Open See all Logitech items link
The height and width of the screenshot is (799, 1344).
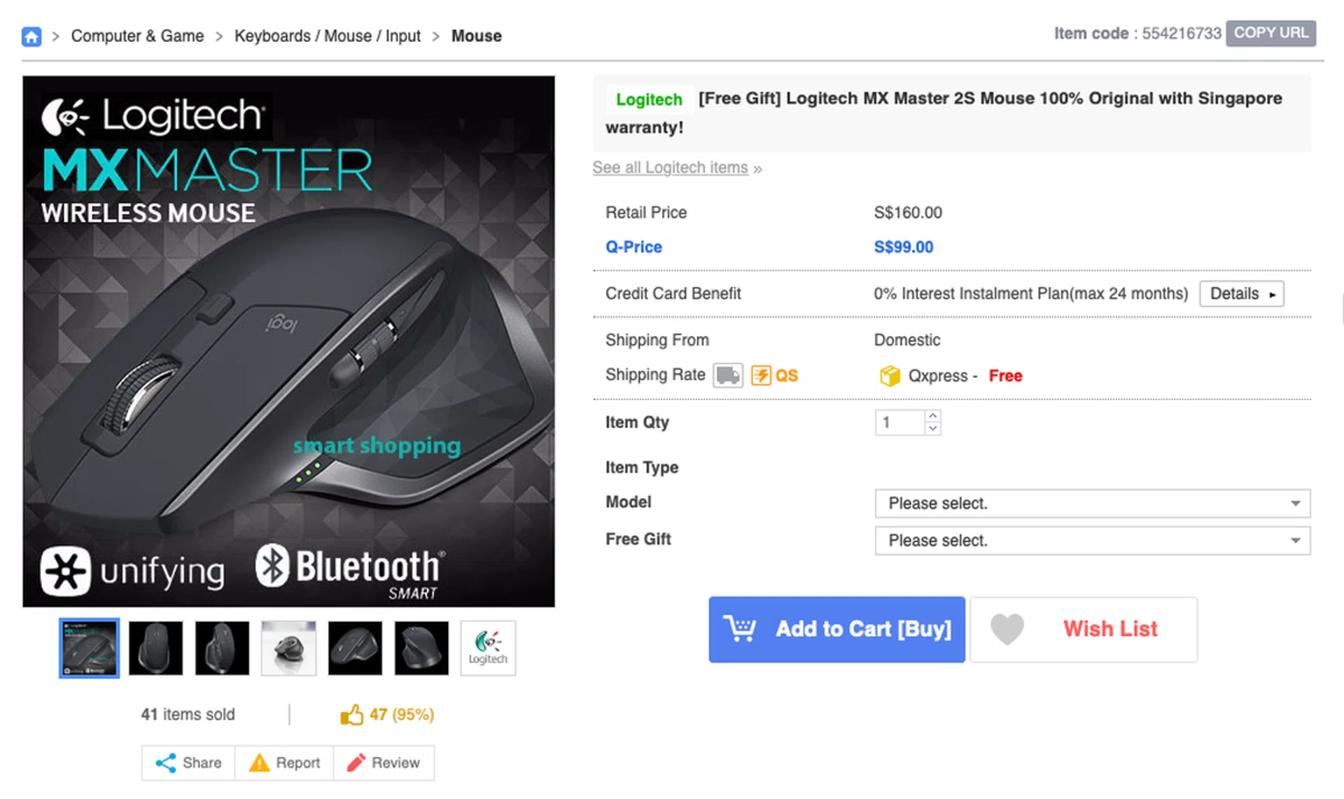coord(670,168)
